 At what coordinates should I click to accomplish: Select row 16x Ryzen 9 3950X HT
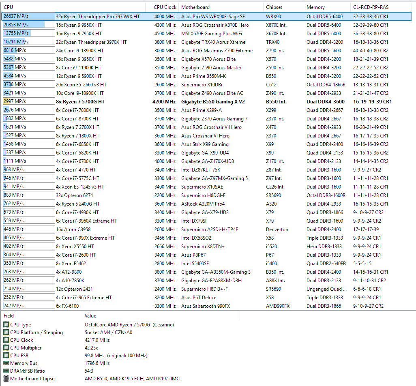click(x=206, y=59)
